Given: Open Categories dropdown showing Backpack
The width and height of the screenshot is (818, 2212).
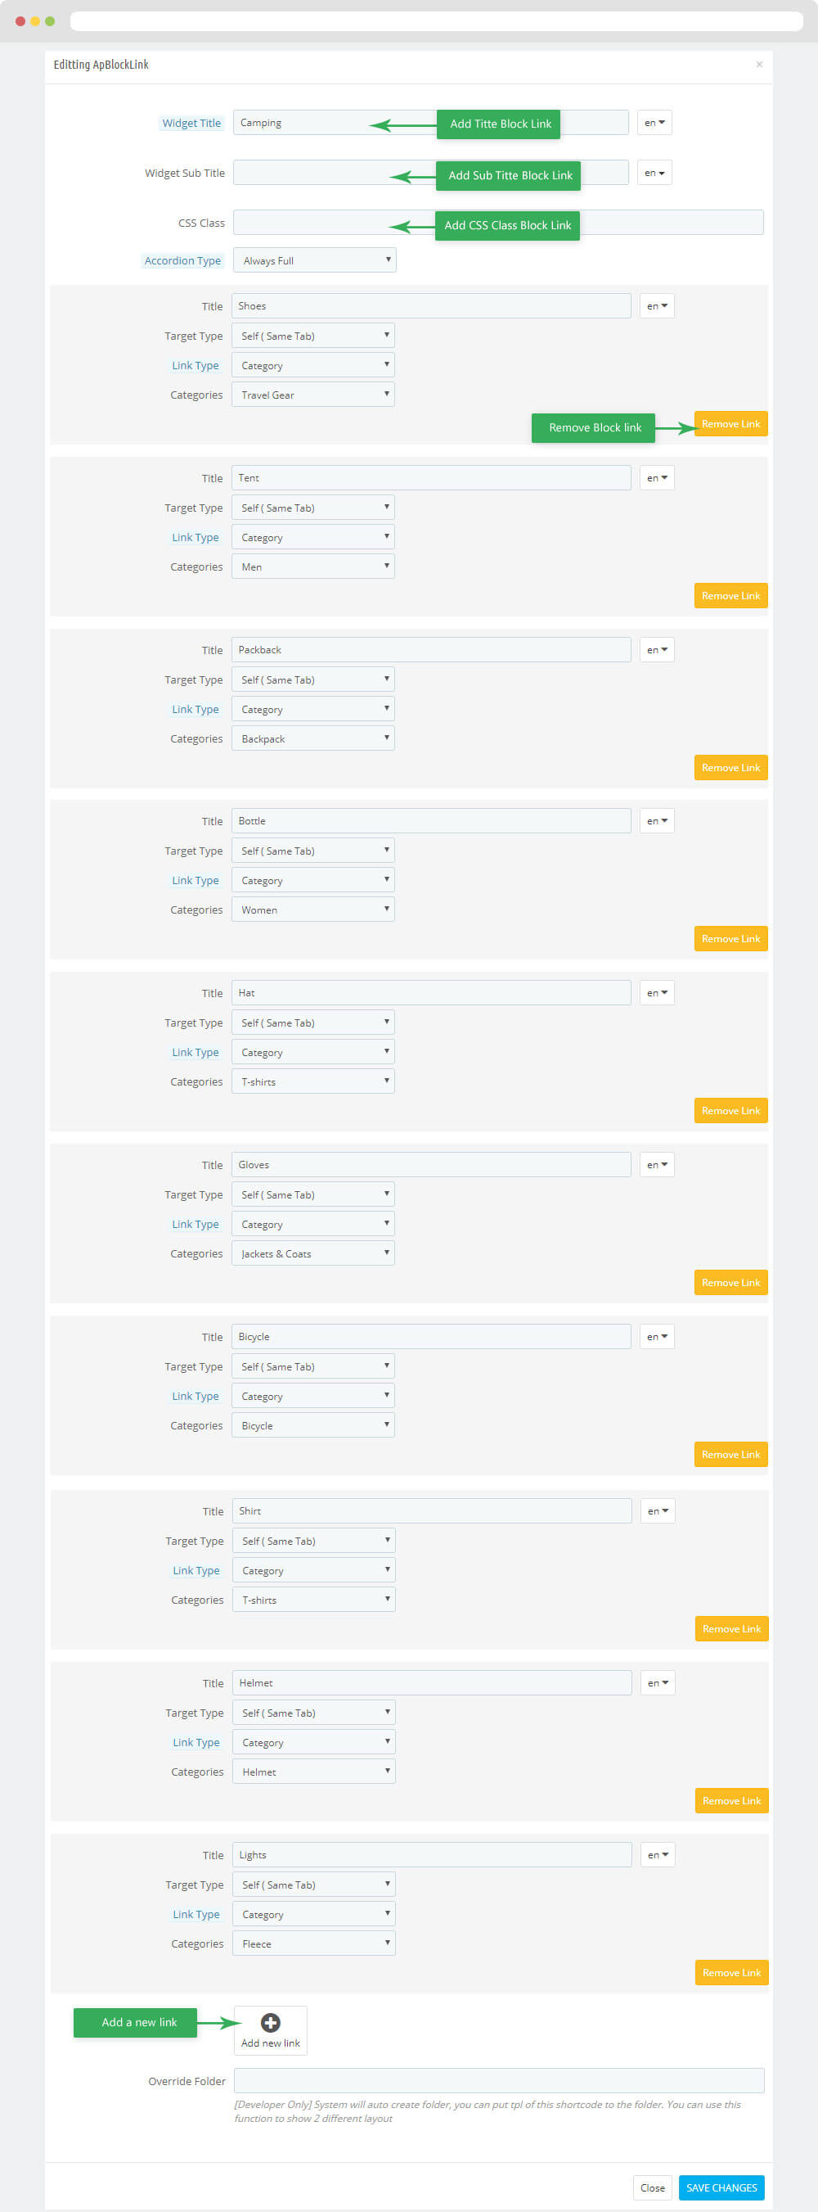Looking at the screenshot, I should pyautogui.click(x=312, y=738).
